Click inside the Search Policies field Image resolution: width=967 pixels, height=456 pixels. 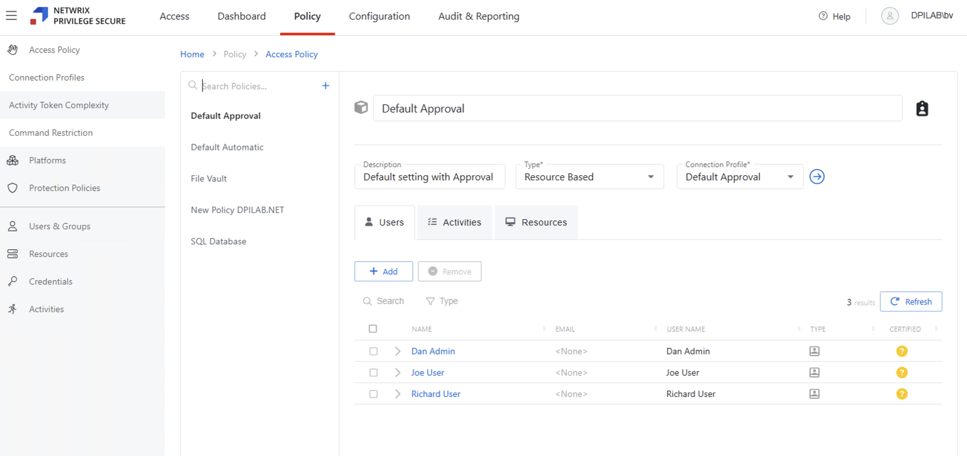(x=252, y=85)
